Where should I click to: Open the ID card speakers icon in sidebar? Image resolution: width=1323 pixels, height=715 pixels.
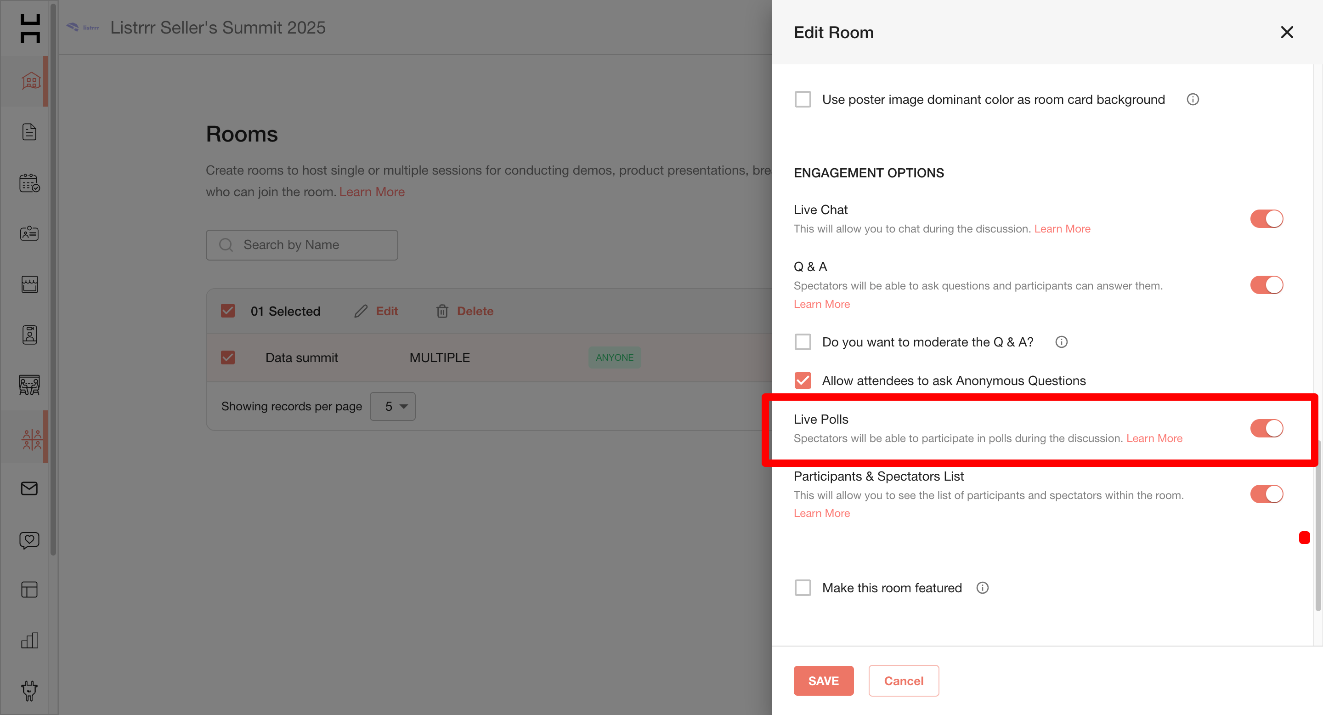click(x=29, y=233)
